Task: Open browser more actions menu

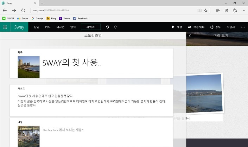Action: 243,11
